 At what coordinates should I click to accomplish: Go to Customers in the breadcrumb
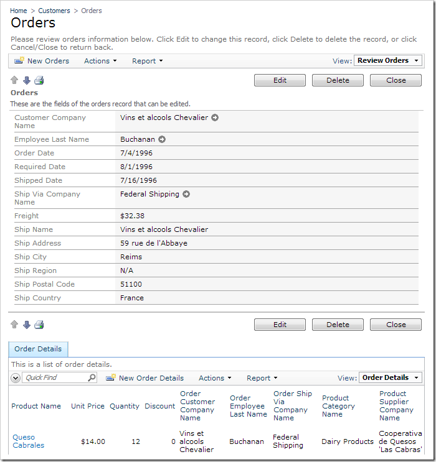pyautogui.click(x=54, y=11)
